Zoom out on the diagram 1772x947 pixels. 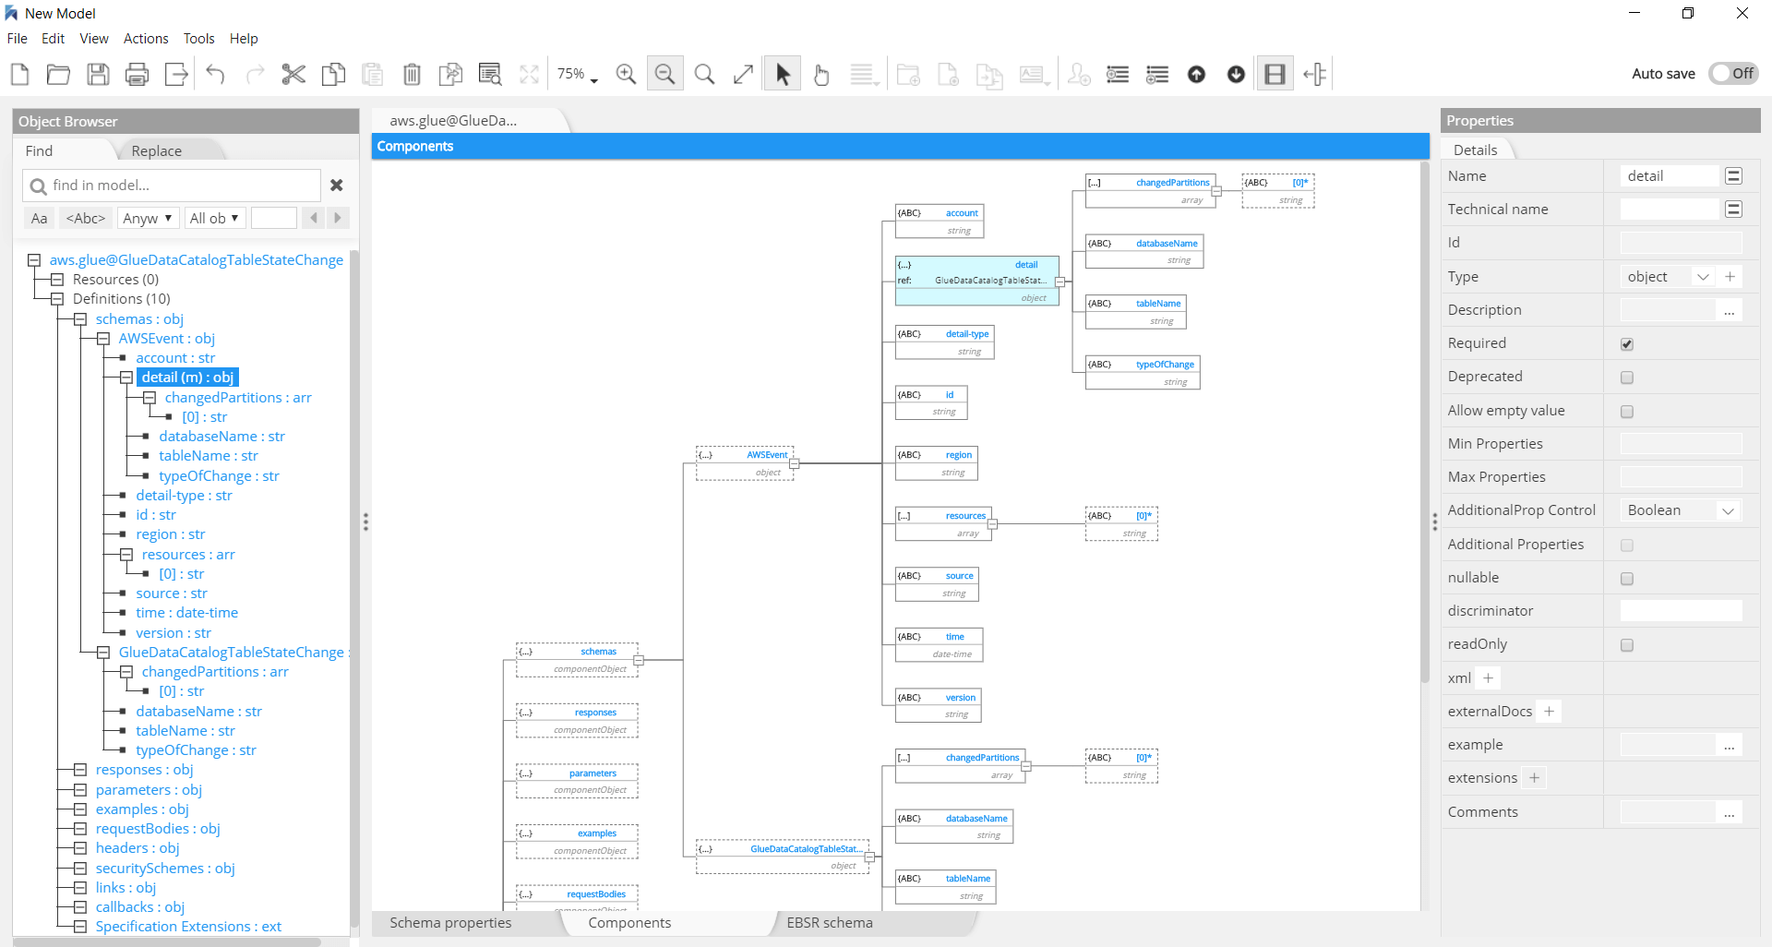point(664,74)
